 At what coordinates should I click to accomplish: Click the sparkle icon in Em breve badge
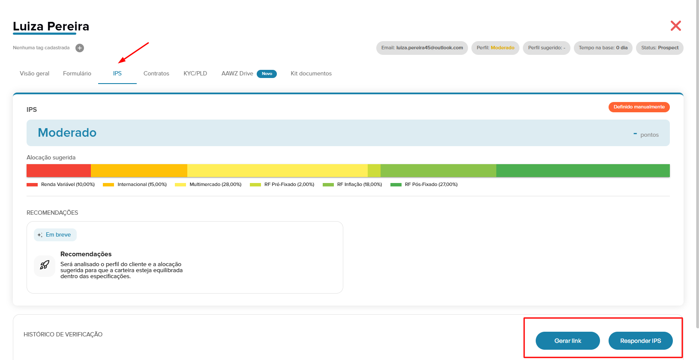[40, 235]
